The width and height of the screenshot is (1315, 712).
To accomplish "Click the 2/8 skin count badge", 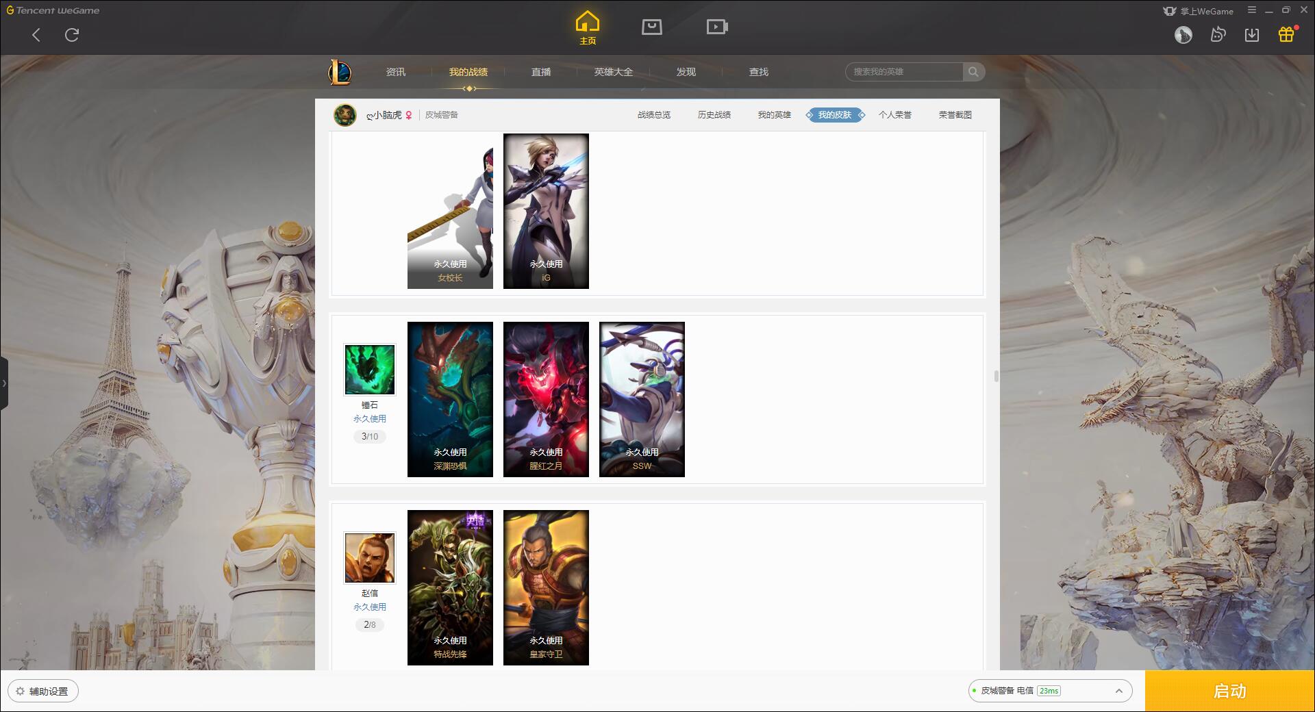I will point(370,624).
